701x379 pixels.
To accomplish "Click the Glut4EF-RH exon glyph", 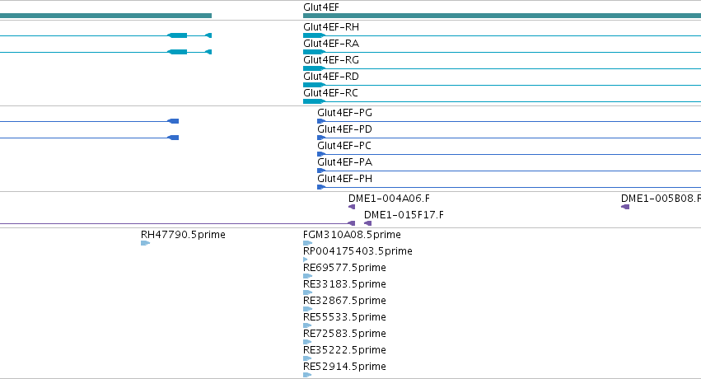I will 314,35.
